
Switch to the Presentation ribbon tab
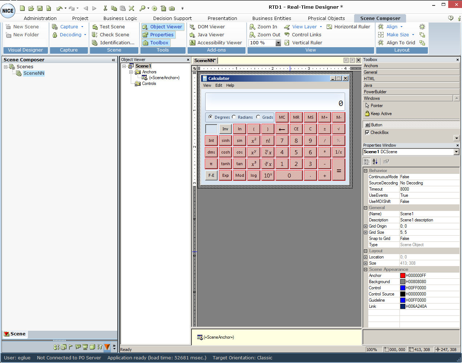pyautogui.click(x=222, y=18)
